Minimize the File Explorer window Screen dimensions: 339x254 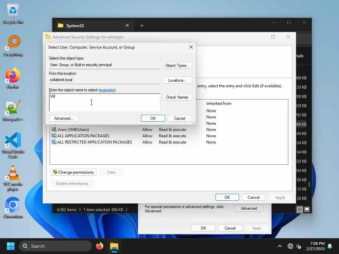coord(274,22)
